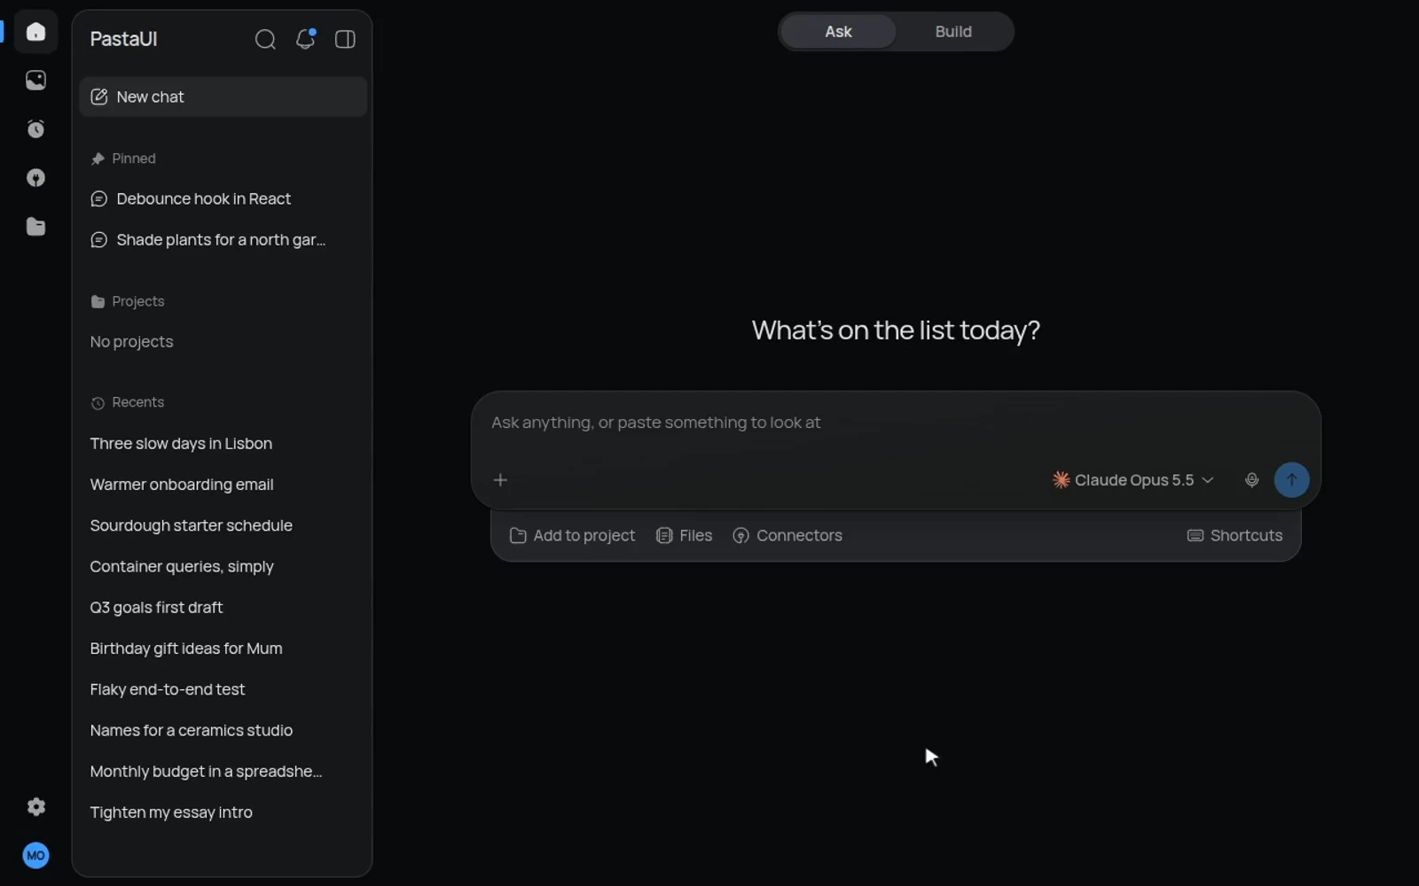This screenshot has width=1419, height=886.
Task: Open the folder icon in left rail
Action: 35,227
